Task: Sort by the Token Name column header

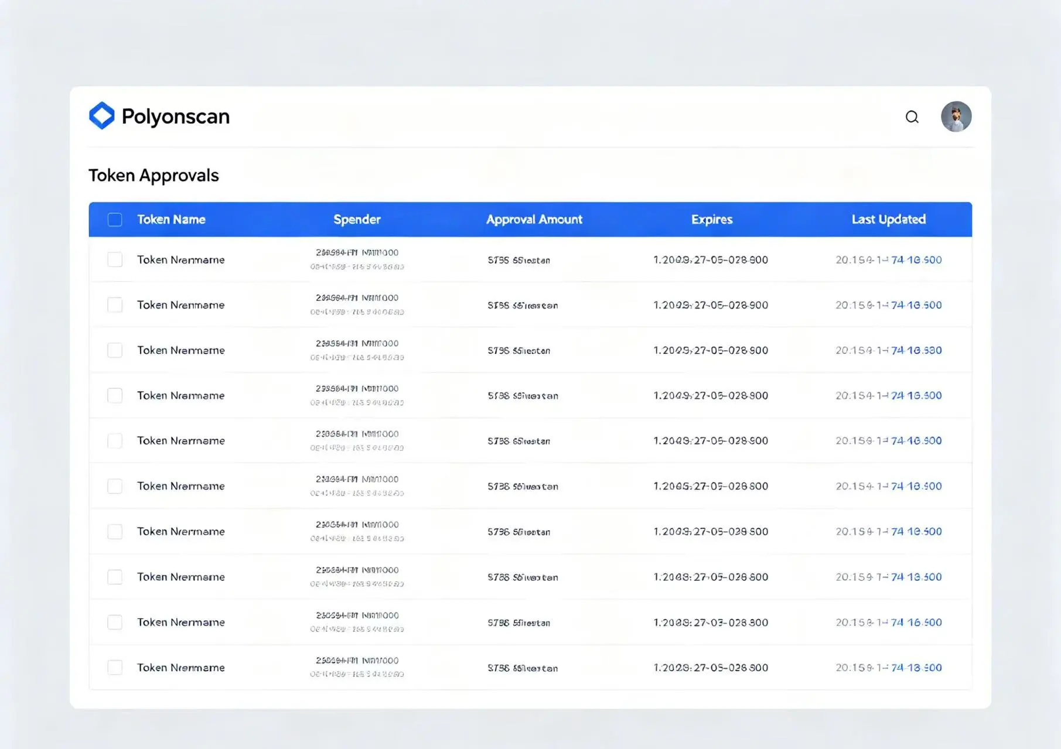Action: pyautogui.click(x=171, y=220)
